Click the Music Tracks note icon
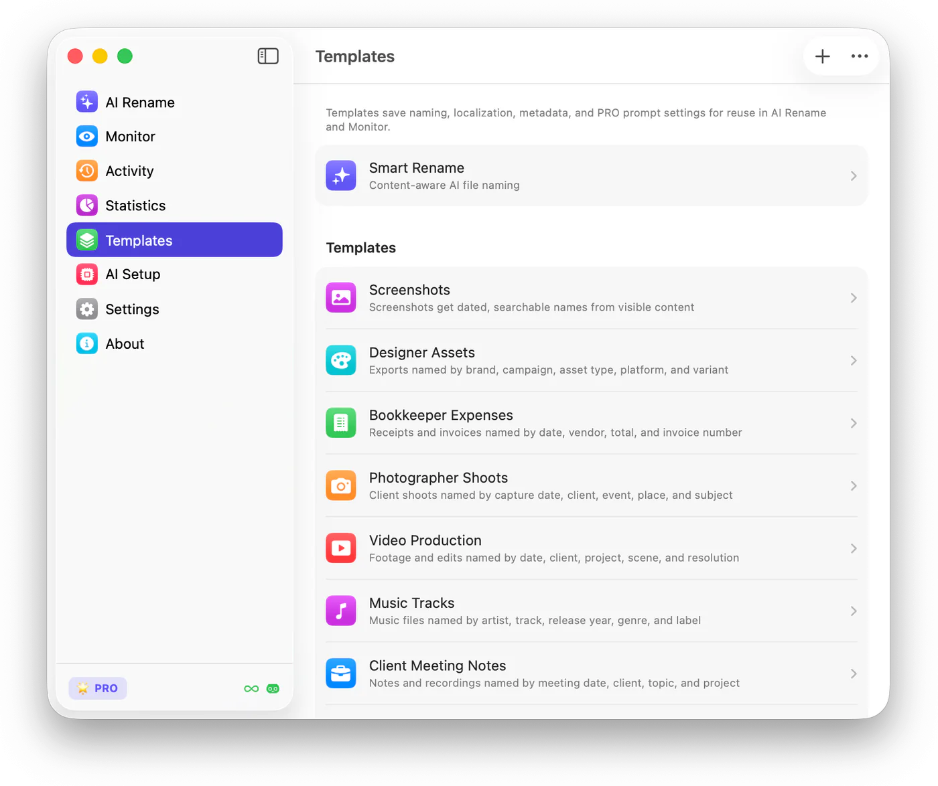This screenshot has width=938, height=786. 341,611
